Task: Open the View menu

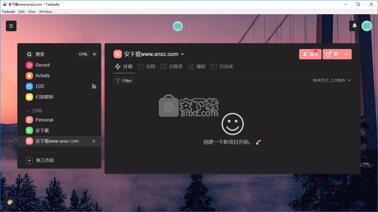Action: click(32, 11)
